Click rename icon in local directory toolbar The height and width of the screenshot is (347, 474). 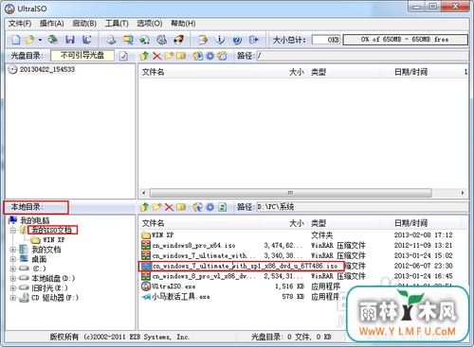click(181, 207)
